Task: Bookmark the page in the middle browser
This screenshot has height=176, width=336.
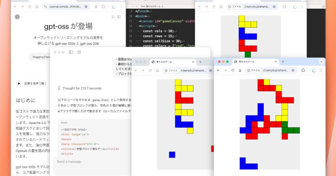Action: [210, 71]
